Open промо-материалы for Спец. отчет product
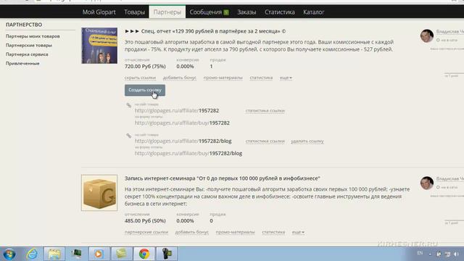The image size is (464, 261). [x=223, y=78]
